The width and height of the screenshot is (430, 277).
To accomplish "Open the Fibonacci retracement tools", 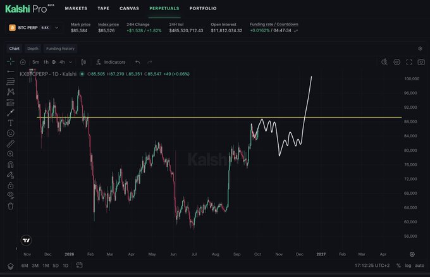I will tap(11, 82).
